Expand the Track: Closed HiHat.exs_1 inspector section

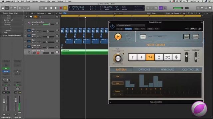2,35
